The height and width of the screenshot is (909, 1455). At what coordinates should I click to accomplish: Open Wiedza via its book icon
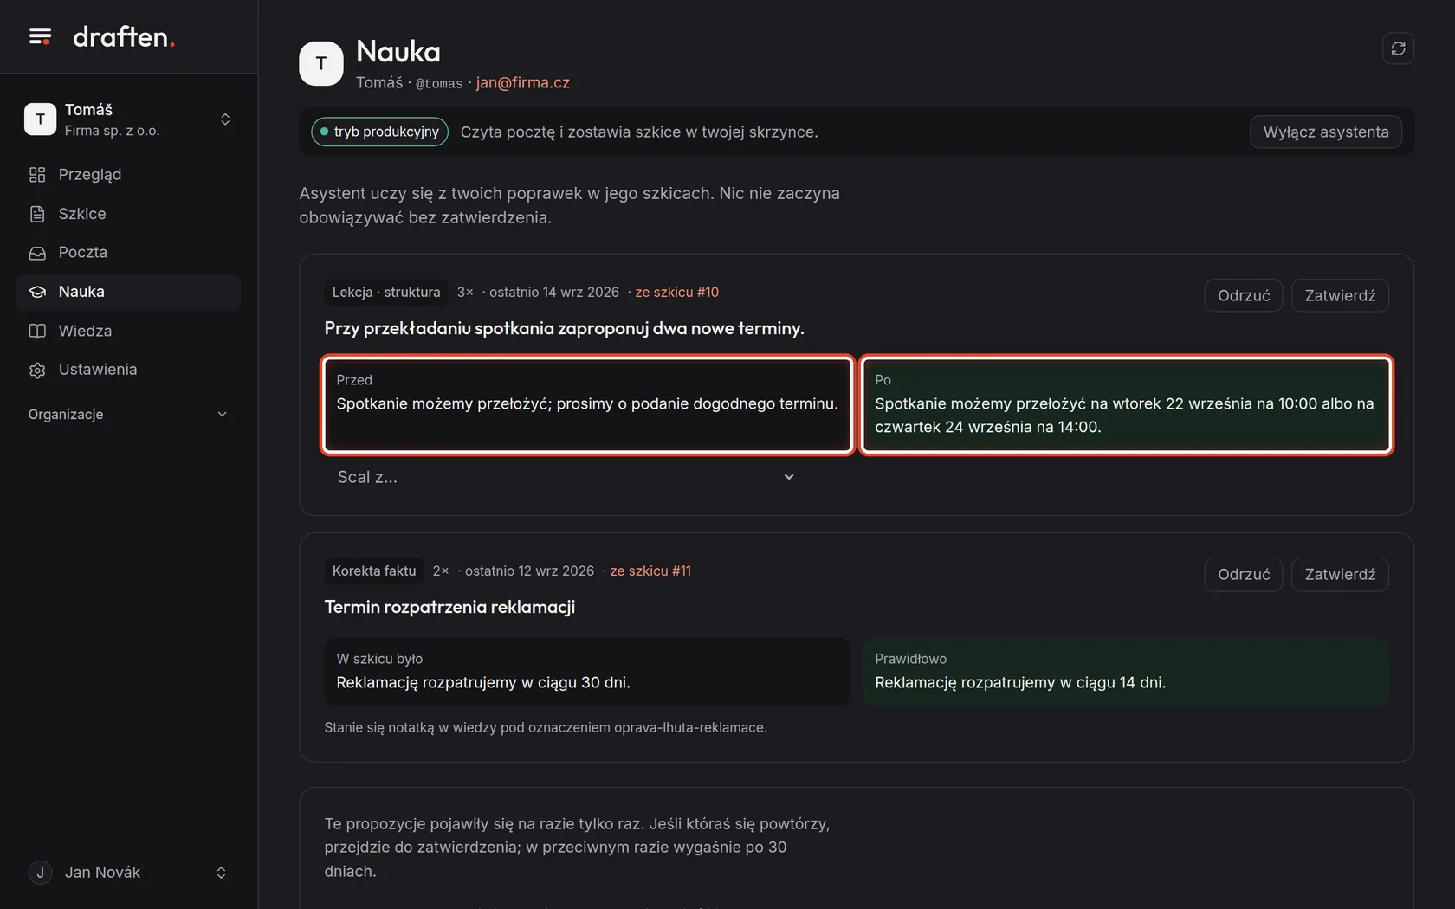click(x=37, y=331)
